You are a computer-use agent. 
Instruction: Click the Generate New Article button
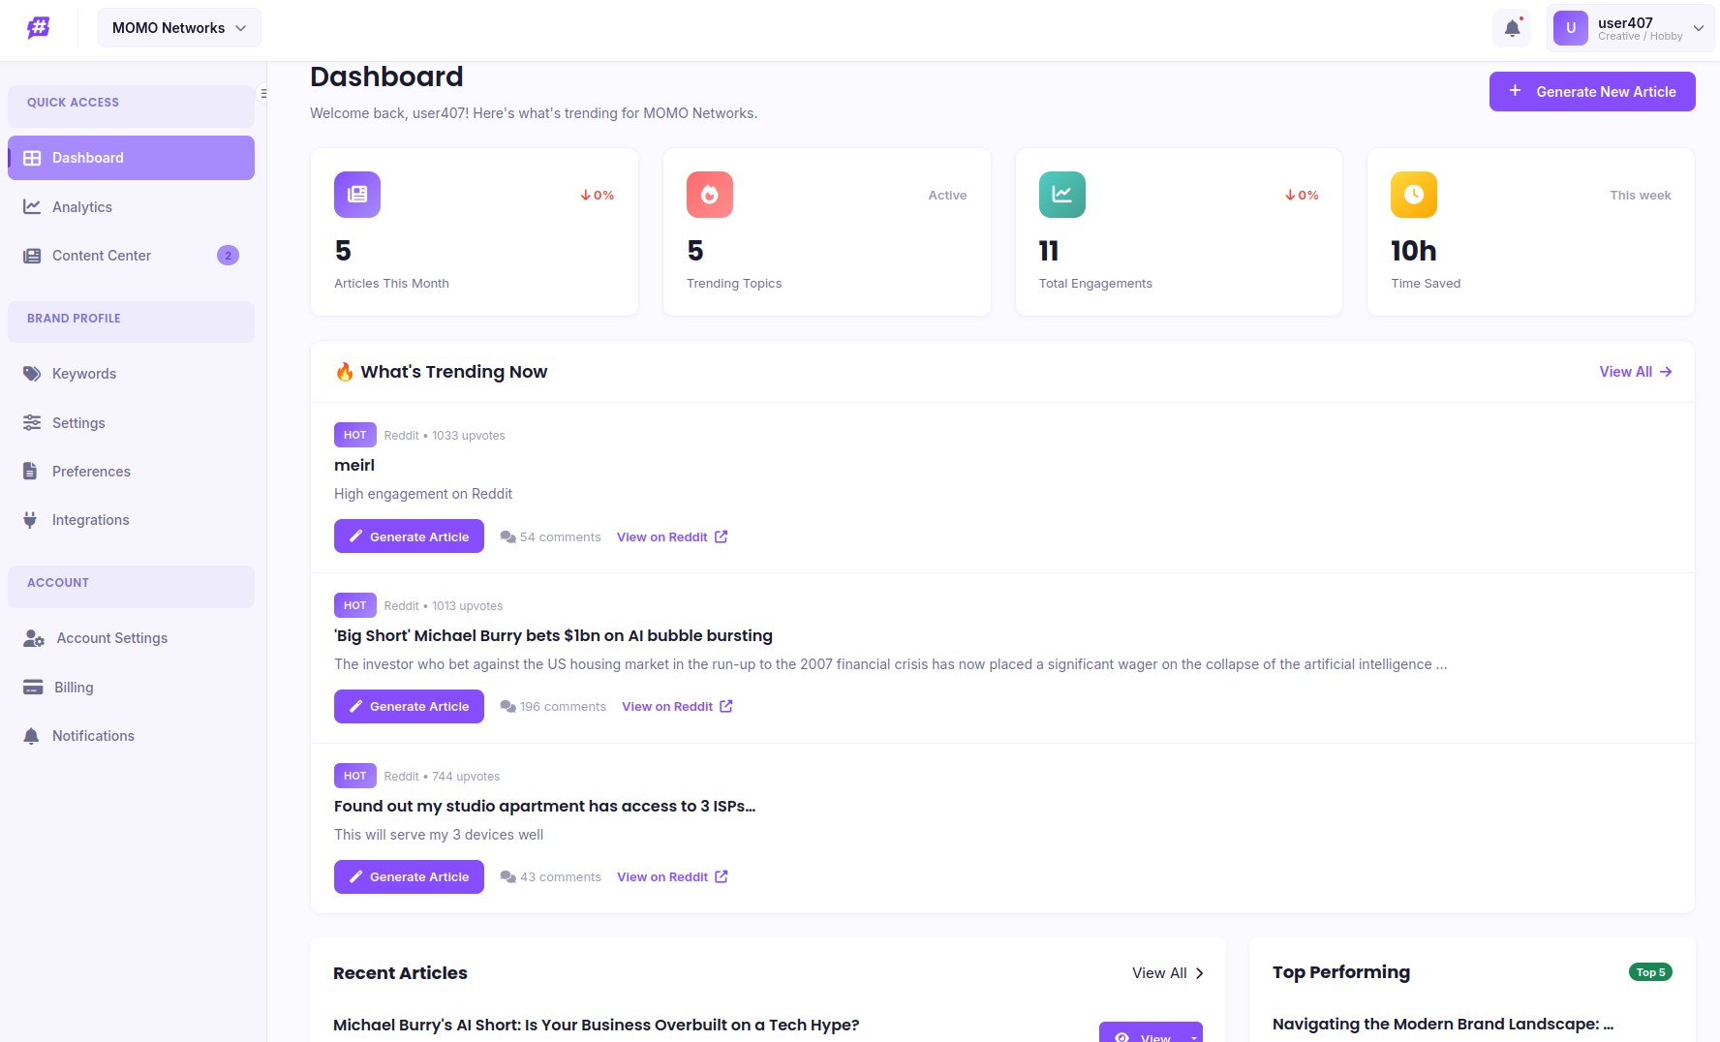coord(1591,91)
